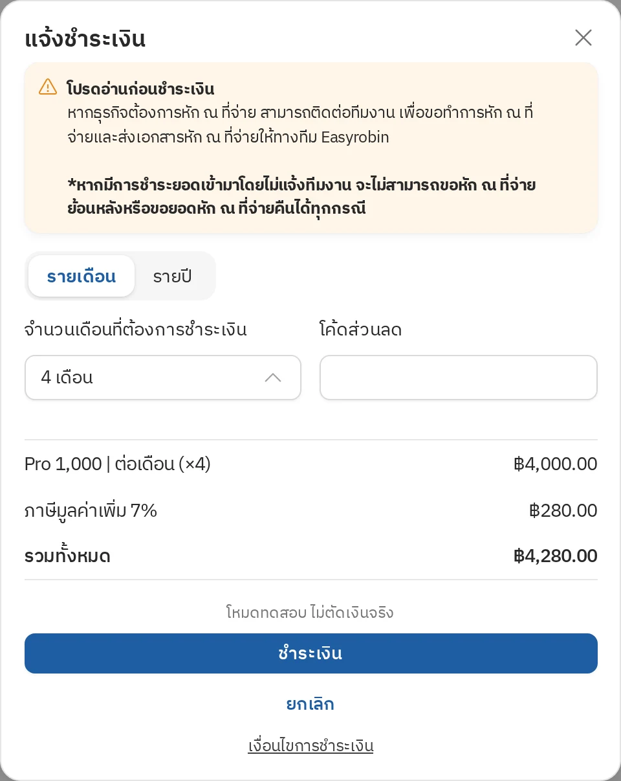The height and width of the screenshot is (781, 621).
Task: Click the orange warning triangle icon
Action: 48,87
